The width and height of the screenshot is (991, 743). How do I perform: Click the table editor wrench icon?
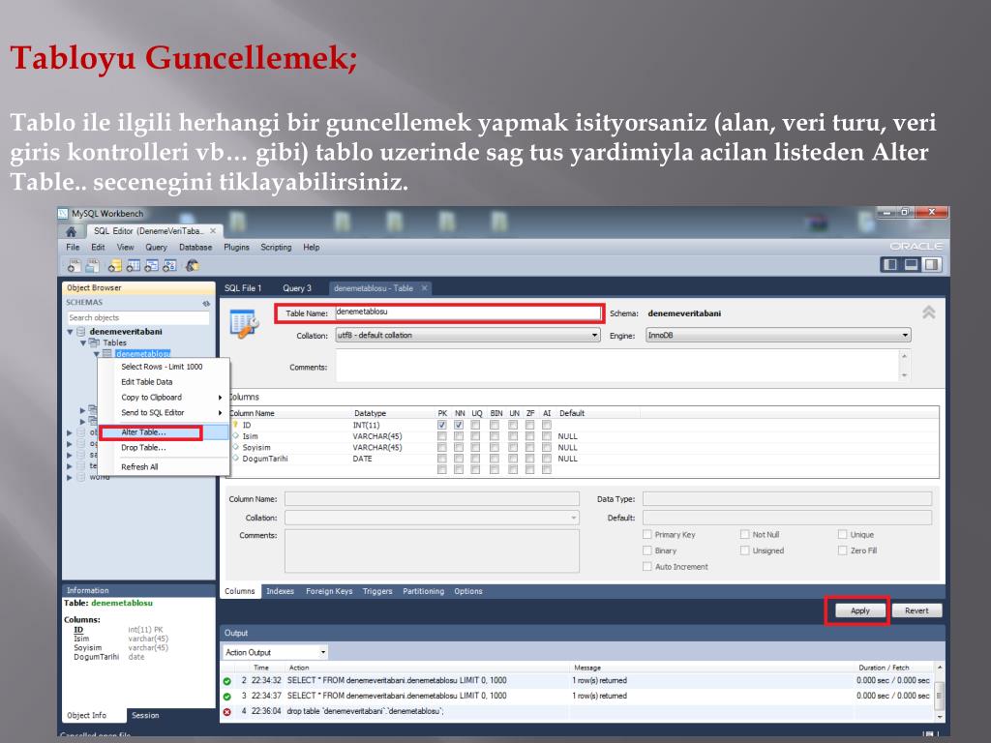click(244, 324)
